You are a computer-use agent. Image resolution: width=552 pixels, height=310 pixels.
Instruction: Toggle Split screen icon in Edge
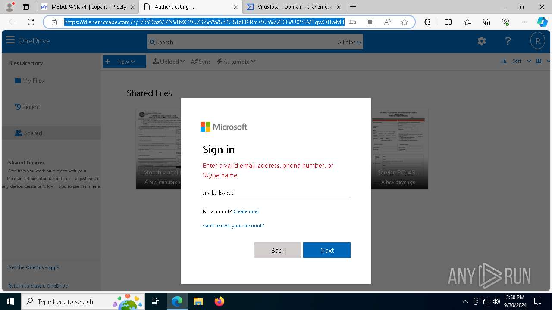pos(448,22)
